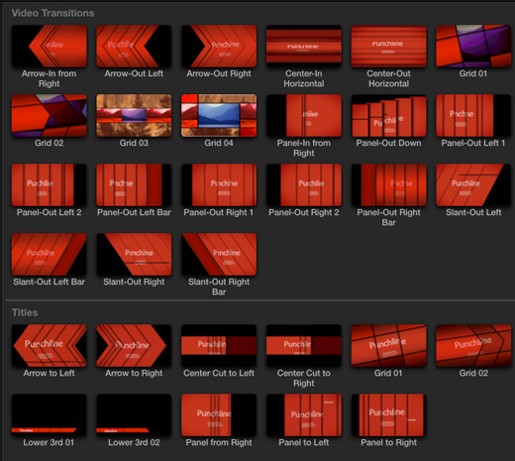Select the Grid 03 transition thumbnail

point(134,116)
